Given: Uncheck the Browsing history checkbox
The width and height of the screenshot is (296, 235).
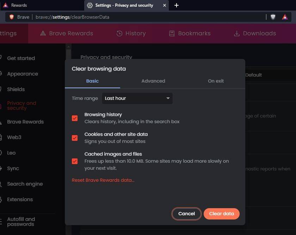Looking at the screenshot, I should click(75, 118).
